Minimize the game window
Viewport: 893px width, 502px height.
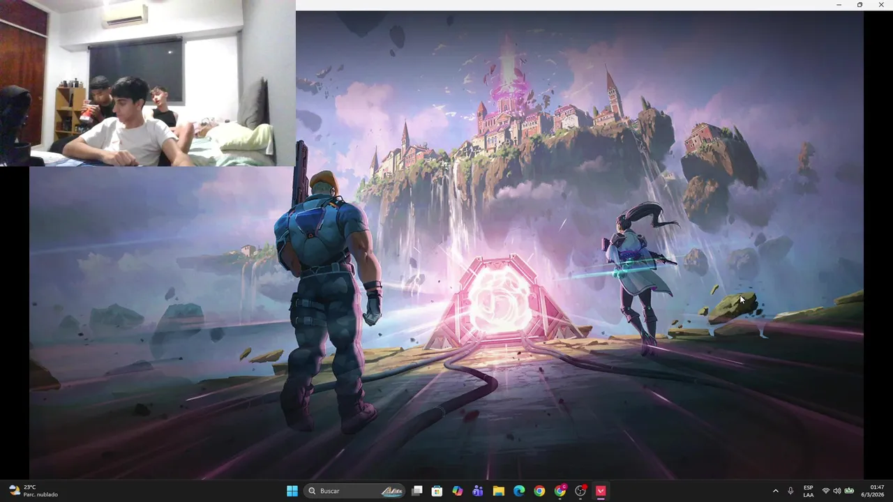click(x=839, y=5)
